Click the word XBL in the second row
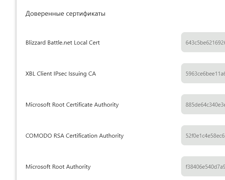Screen dimensions: 225x180 30,74
